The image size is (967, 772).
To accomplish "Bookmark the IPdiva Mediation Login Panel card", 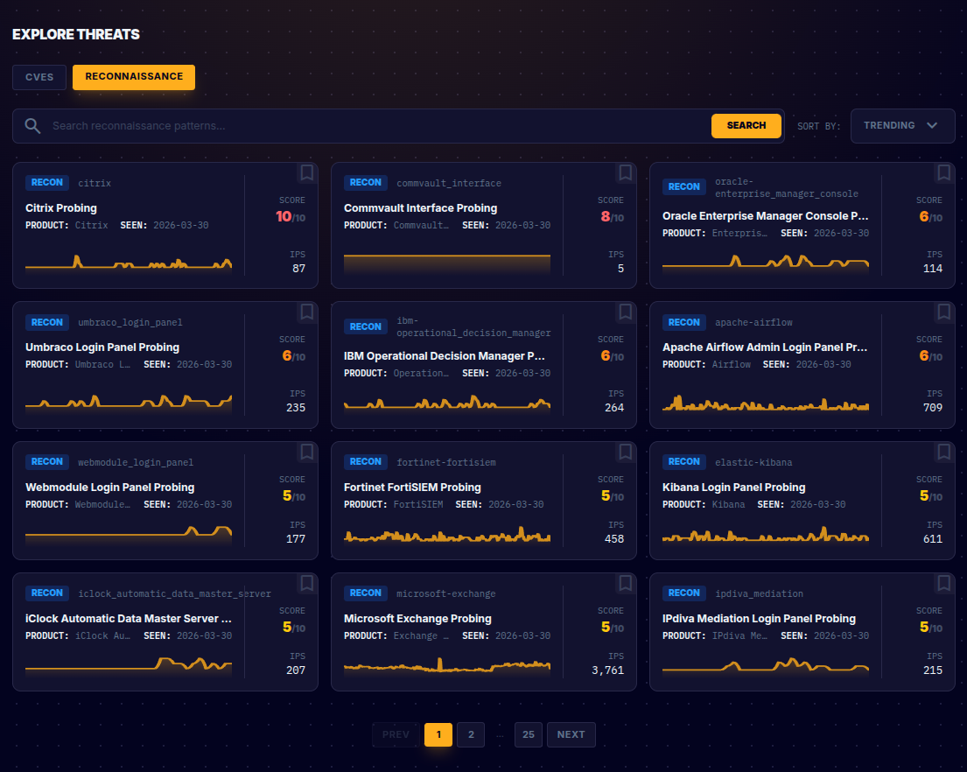I will pyautogui.click(x=943, y=584).
